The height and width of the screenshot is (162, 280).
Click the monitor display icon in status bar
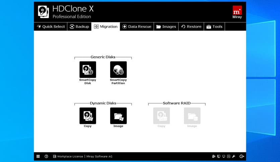coord(224,156)
